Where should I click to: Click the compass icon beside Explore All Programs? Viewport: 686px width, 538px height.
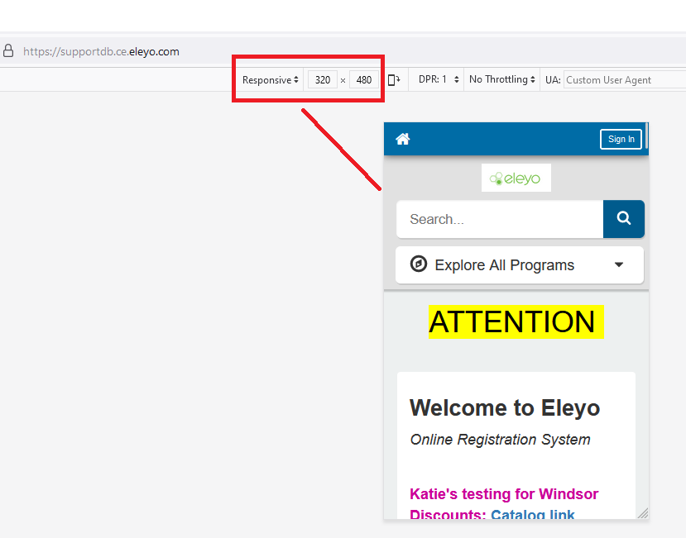418,264
